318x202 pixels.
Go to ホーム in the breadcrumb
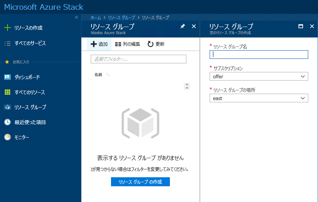tap(96, 18)
